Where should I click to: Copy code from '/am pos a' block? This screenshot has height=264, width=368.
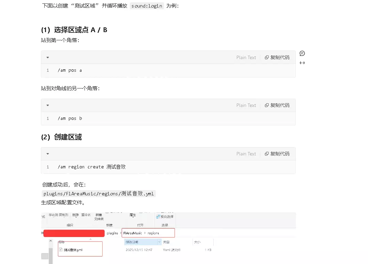click(x=277, y=57)
